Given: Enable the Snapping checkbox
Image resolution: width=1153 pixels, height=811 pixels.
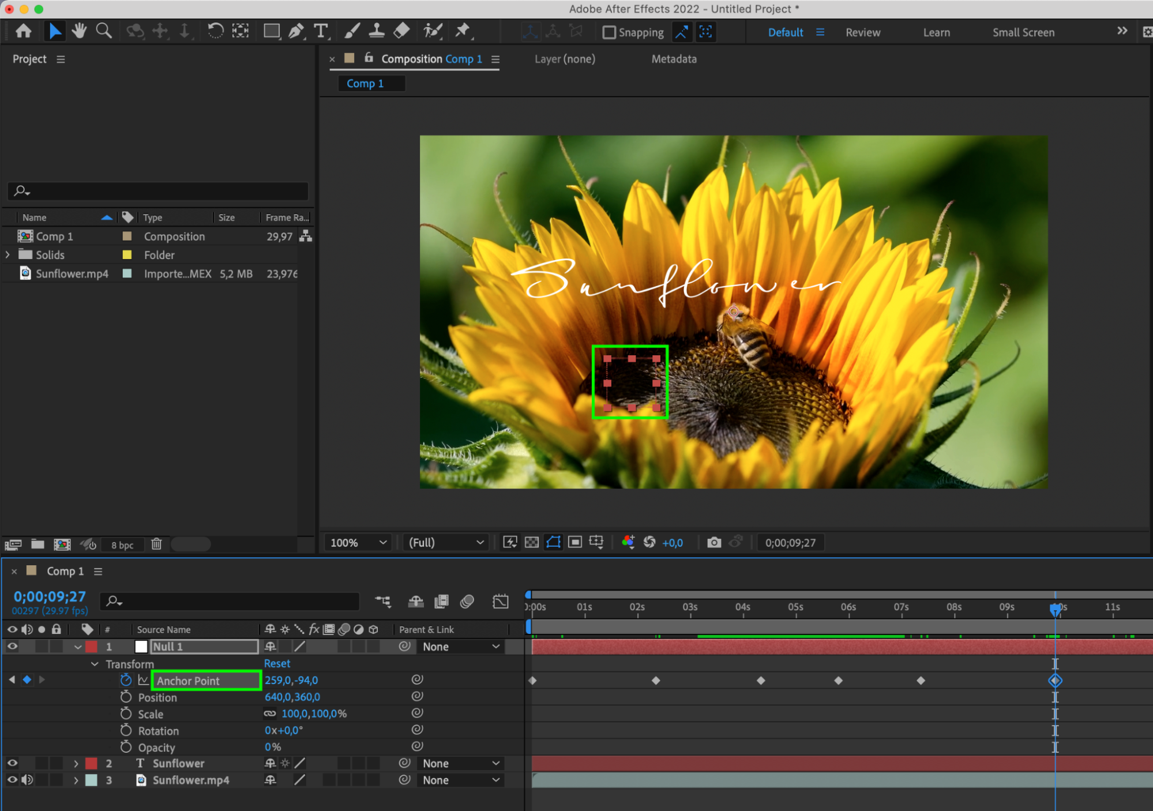Looking at the screenshot, I should [609, 32].
